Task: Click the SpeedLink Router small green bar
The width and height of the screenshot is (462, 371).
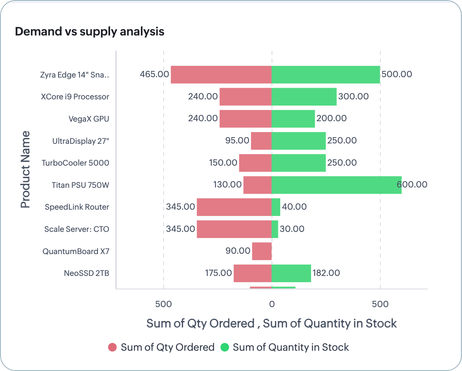Action: (x=276, y=207)
